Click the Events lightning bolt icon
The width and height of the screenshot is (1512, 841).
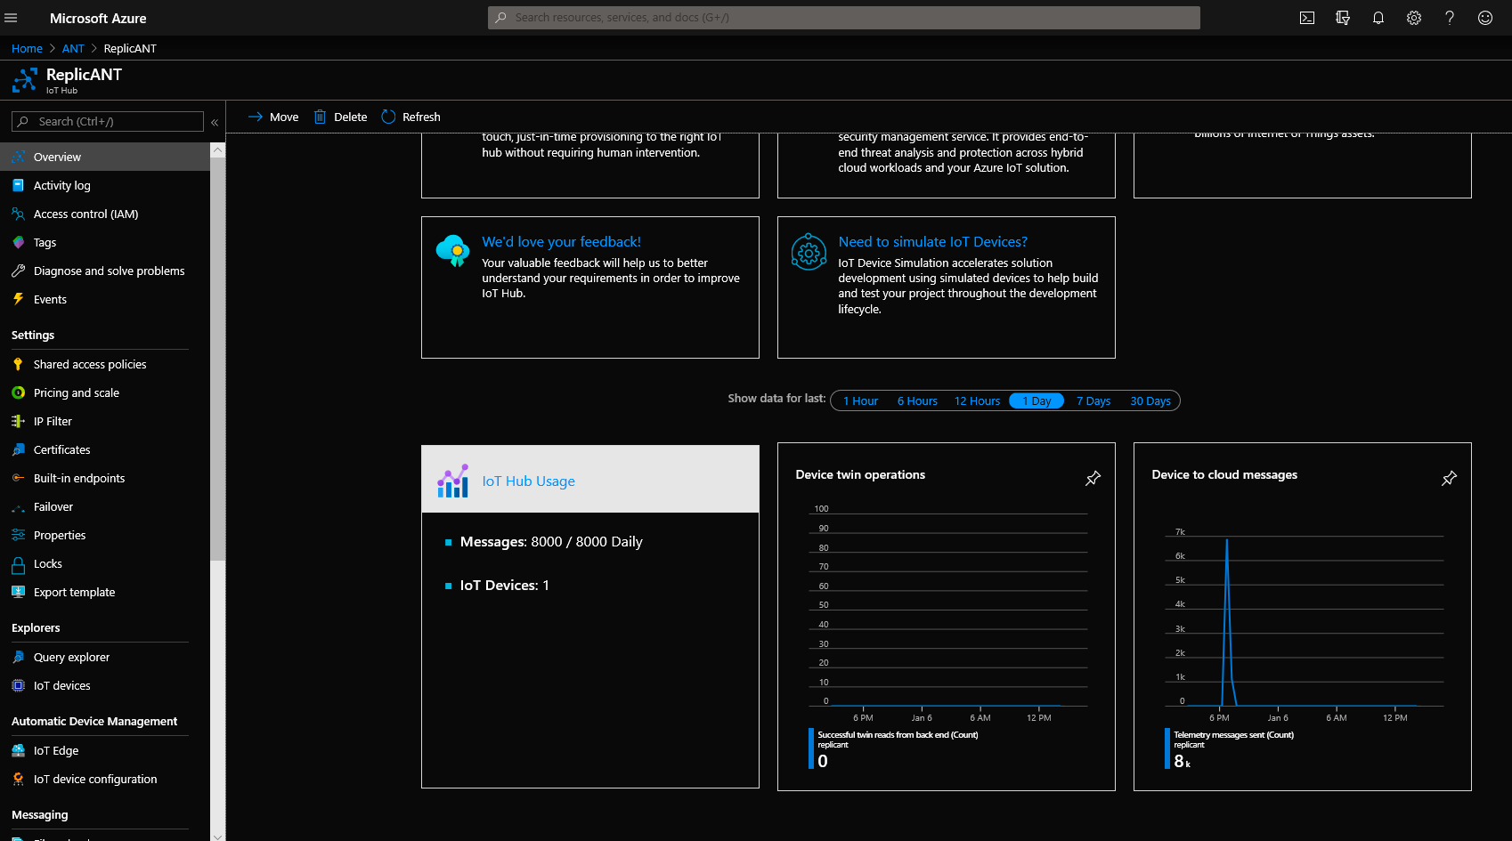(x=18, y=299)
